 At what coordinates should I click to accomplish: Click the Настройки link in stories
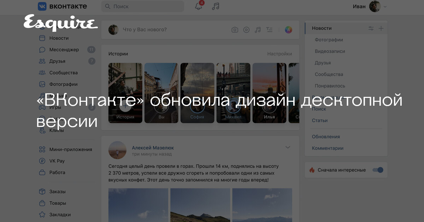click(x=279, y=54)
